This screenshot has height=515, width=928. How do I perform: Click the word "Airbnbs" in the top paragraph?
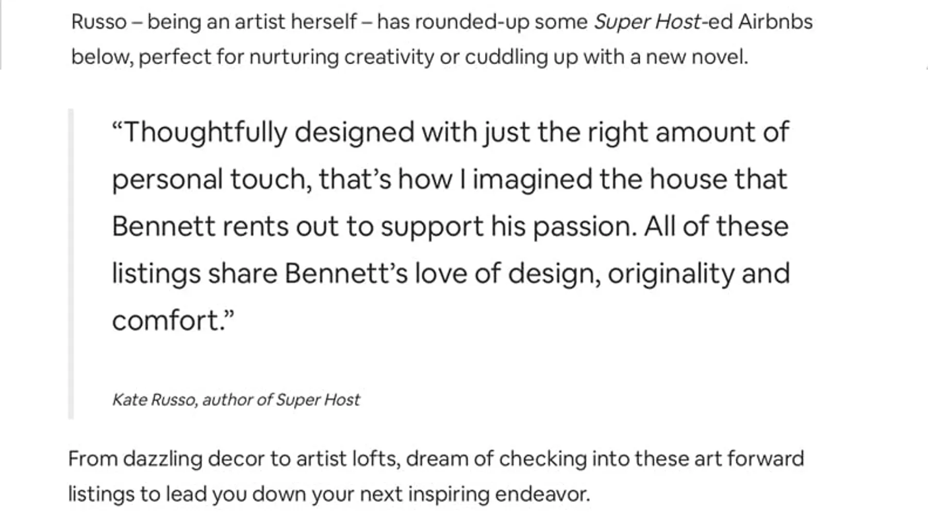pos(775,22)
